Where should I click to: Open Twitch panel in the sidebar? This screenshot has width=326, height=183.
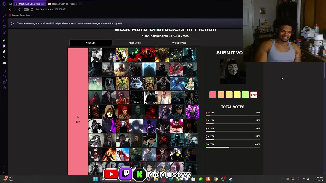pyautogui.click(x=4, y=46)
